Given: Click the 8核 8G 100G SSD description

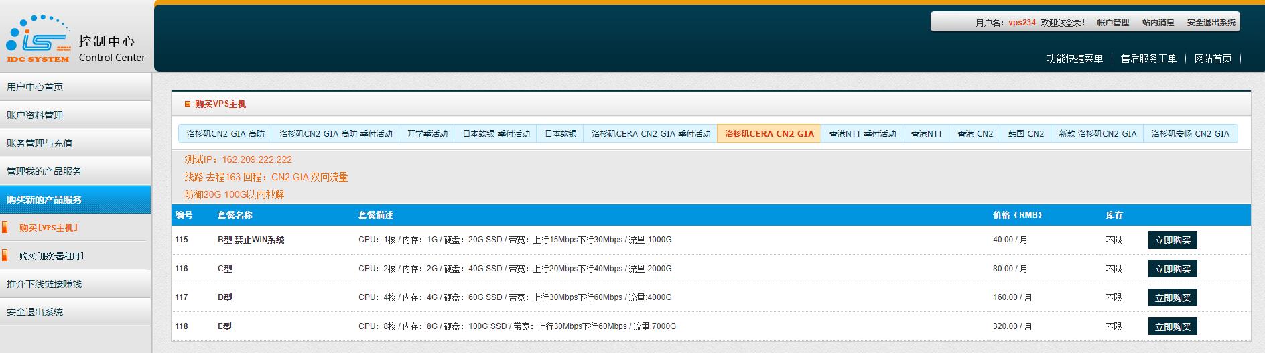Looking at the screenshot, I should [x=517, y=326].
